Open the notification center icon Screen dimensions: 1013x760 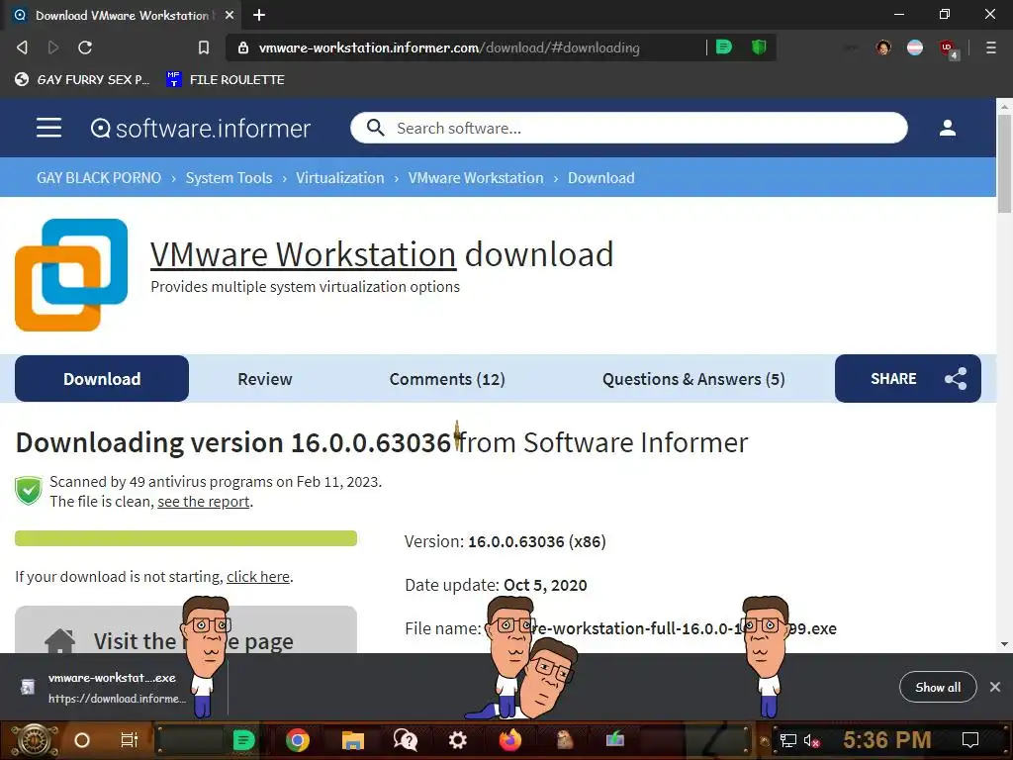(970, 740)
